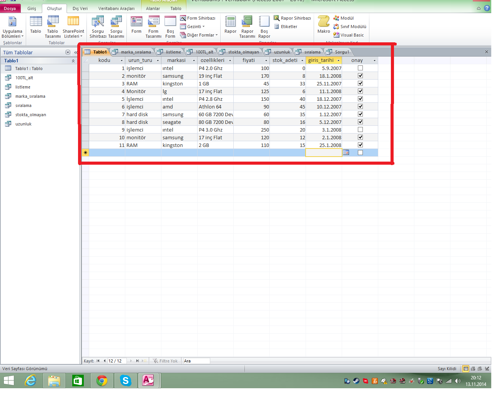The image size is (492, 394).
Task: Check onay checkbox for row 9
Action: (x=360, y=130)
